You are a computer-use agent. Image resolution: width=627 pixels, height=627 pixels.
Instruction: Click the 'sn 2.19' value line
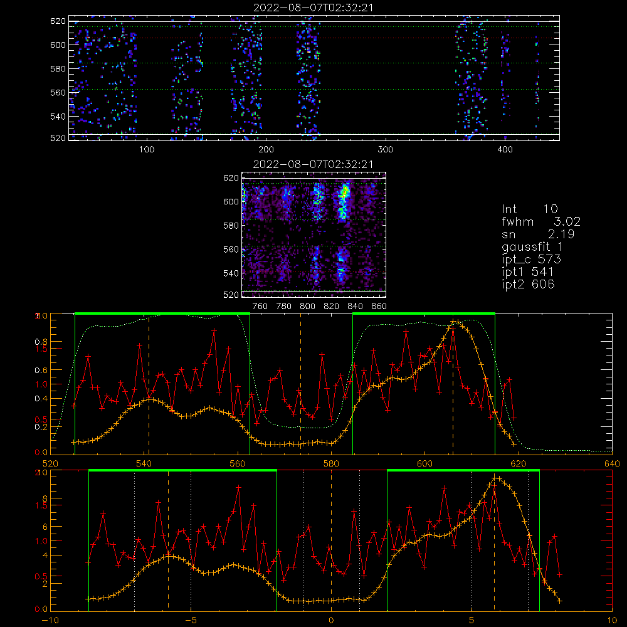[x=538, y=234]
